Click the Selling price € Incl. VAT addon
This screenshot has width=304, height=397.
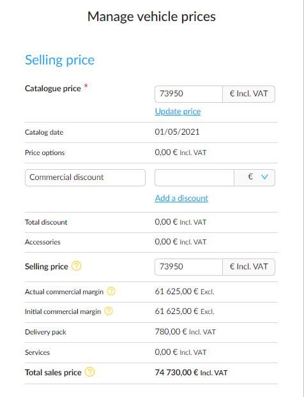pos(249,267)
